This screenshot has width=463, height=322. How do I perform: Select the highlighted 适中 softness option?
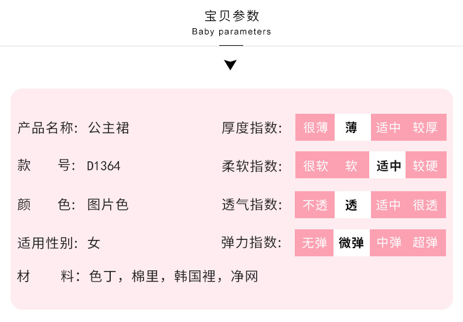[389, 165]
